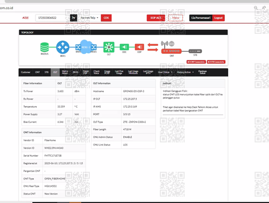Open the Menu button
The height and width of the screenshot is (203, 269).
175,18
